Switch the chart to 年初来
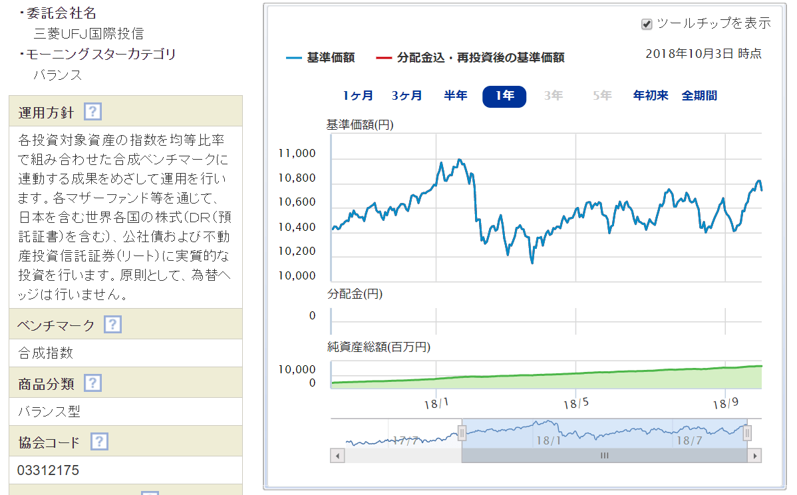Screen dimensions: 797x495 (651, 96)
